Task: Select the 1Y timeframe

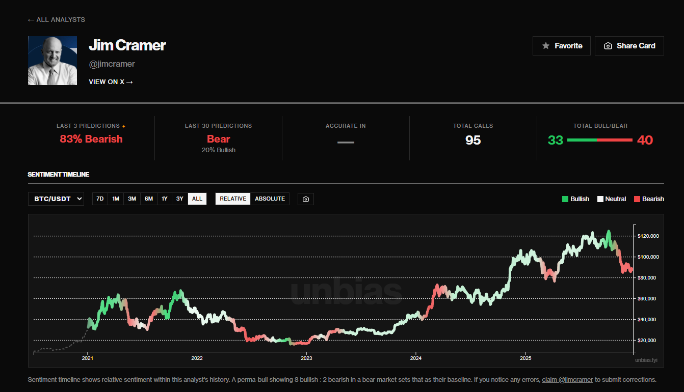Action: [164, 199]
